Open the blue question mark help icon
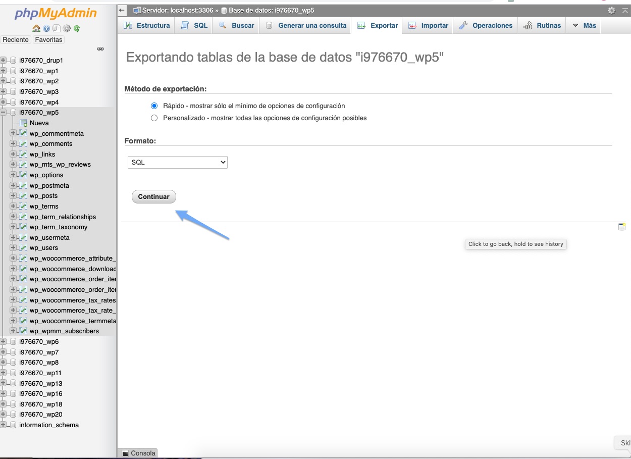Viewport: 631px width, 459px height. point(46,28)
